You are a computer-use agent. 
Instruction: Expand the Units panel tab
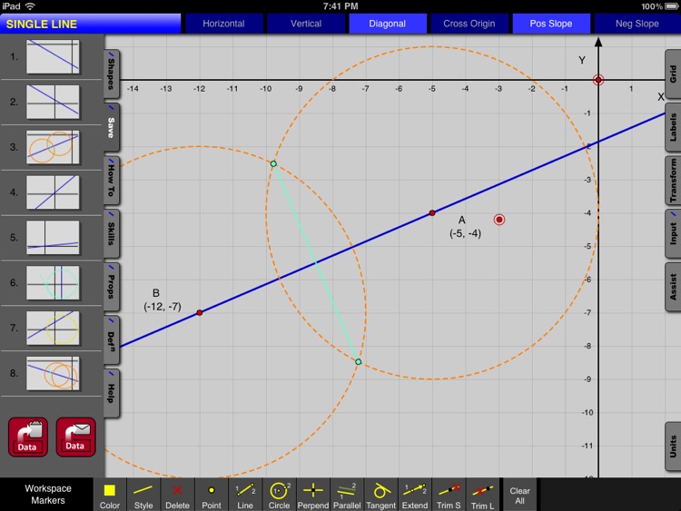coord(673,447)
